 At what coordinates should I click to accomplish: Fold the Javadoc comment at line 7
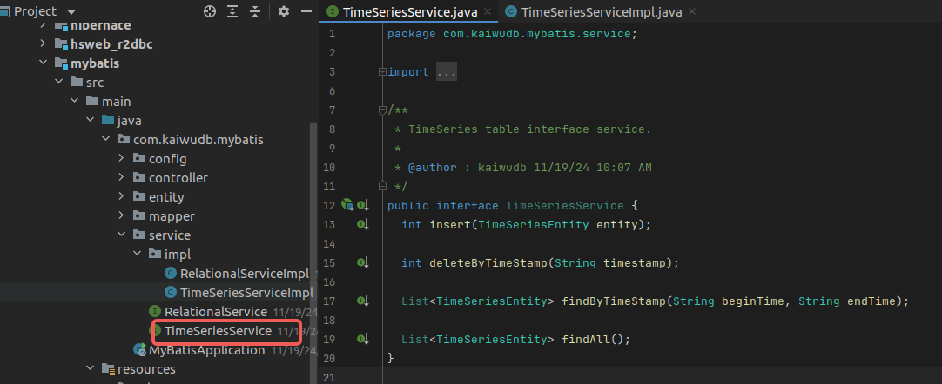click(x=382, y=110)
